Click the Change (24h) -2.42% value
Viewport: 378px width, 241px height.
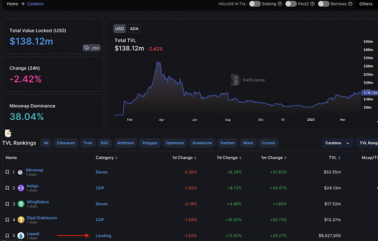point(26,79)
